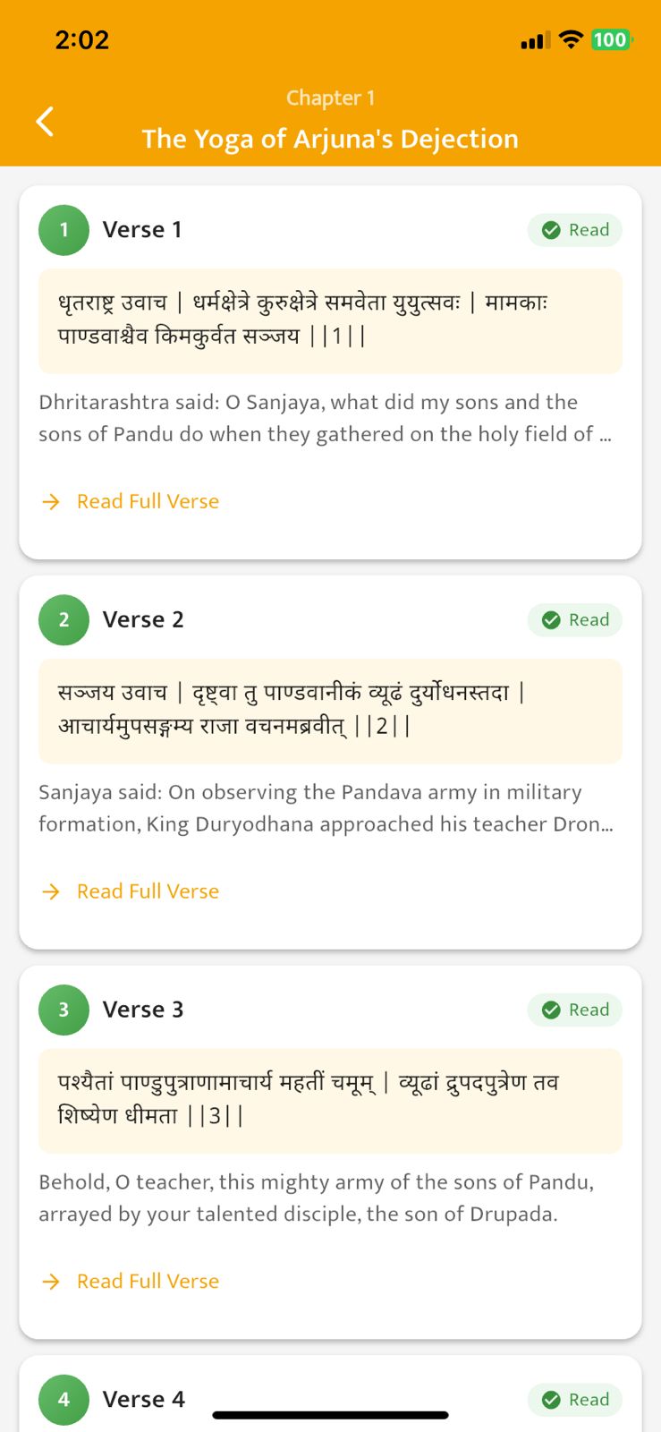Select the Verse 2 Sanskrit text box
Image resolution: width=661 pixels, height=1432 pixels.
click(330, 711)
